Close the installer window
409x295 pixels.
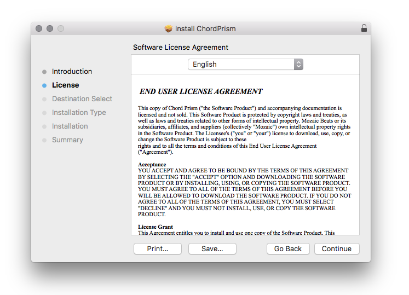(x=39, y=28)
